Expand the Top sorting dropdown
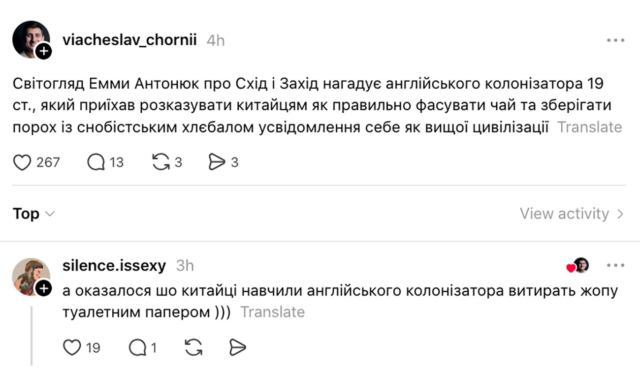 [x=33, y=214]
